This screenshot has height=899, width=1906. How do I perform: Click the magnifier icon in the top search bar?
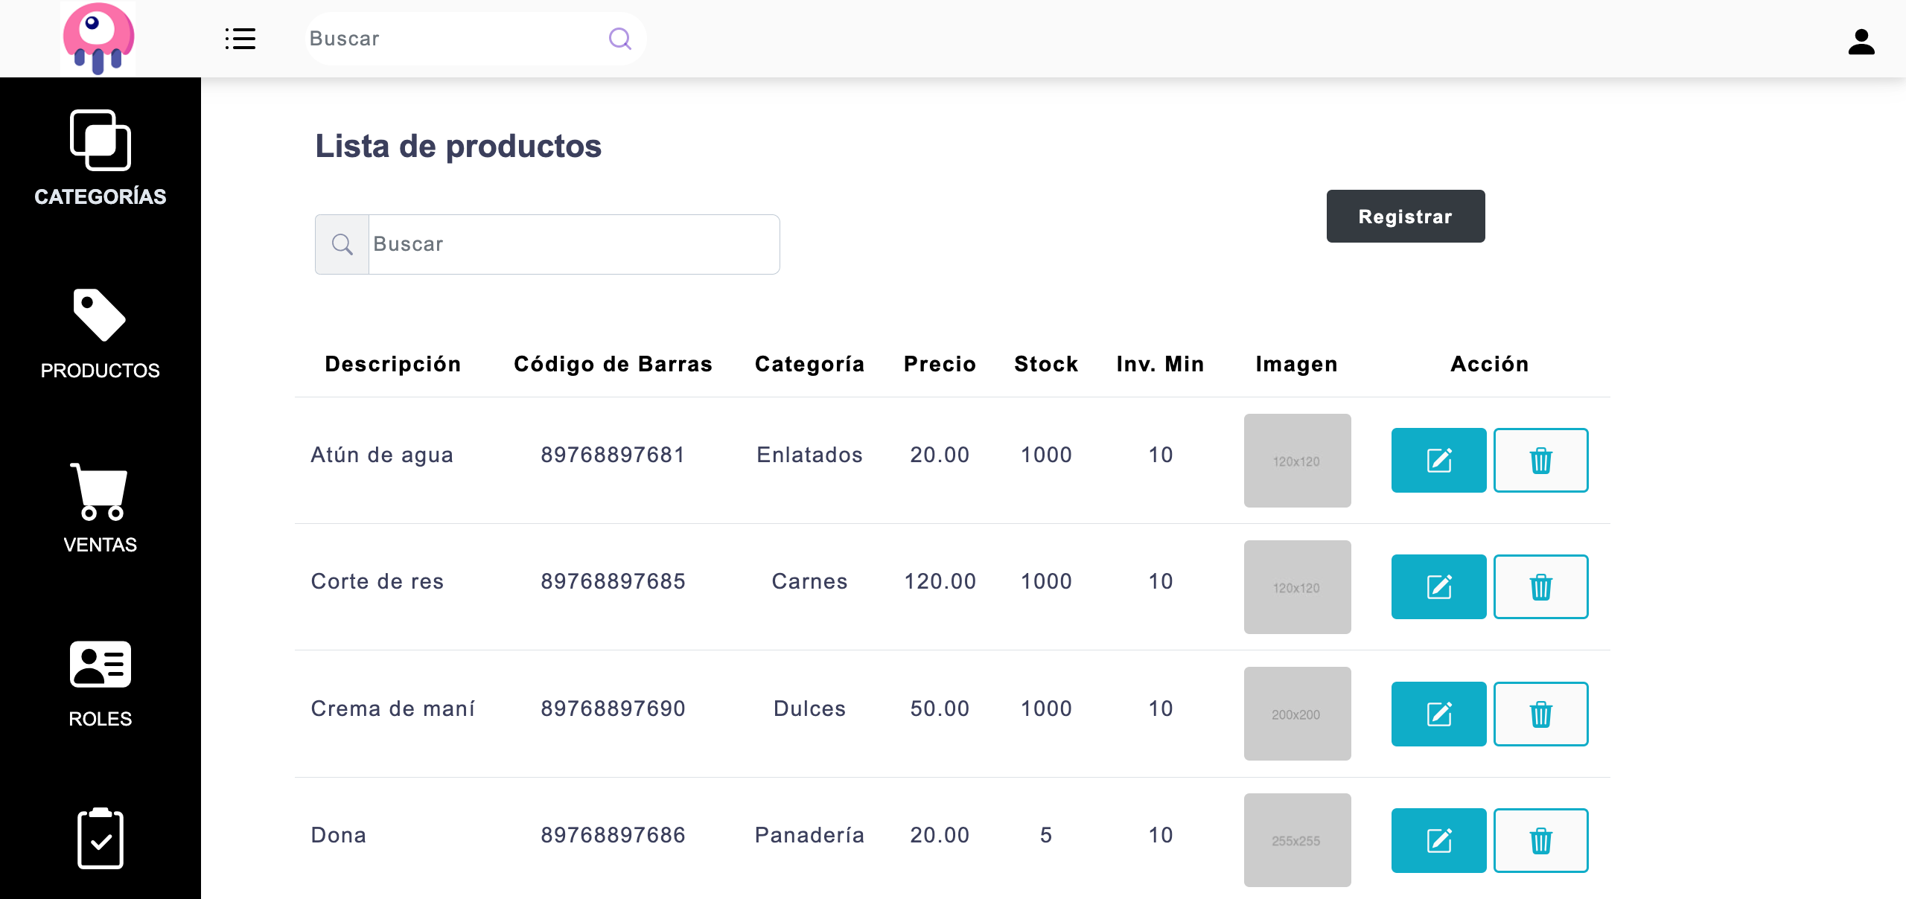pyautogui.click(x=619, y=38)
